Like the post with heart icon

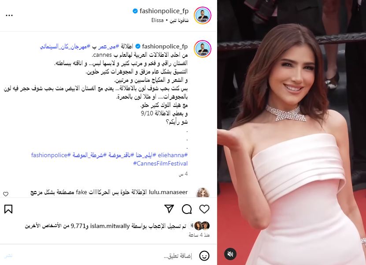coord(204,209)
